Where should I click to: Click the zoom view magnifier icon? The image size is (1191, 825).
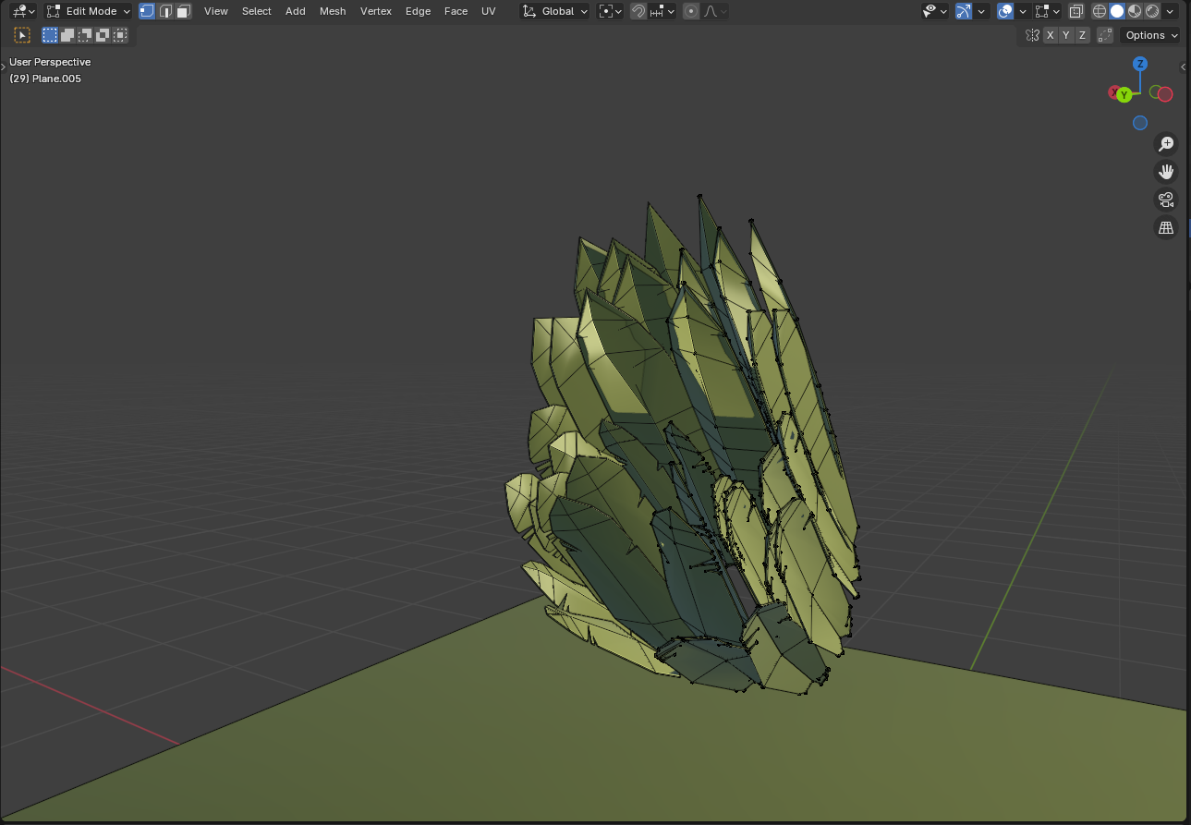pyautogui.click(x=1166, y=144)
